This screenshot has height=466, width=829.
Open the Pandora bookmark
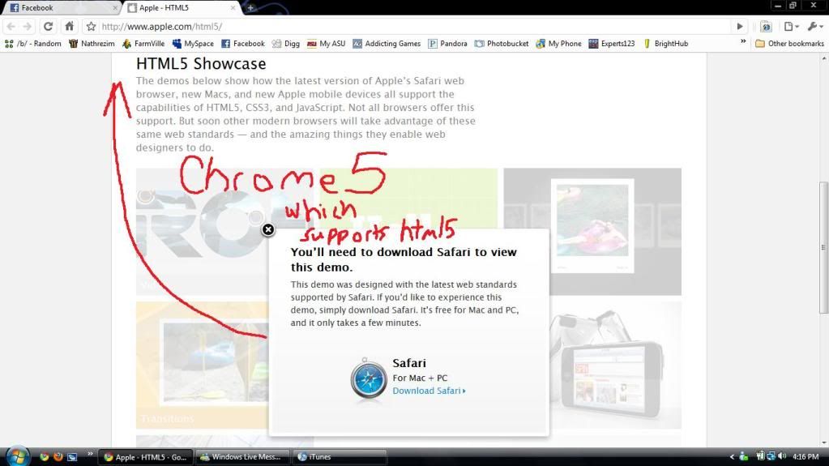coord(448,44)
